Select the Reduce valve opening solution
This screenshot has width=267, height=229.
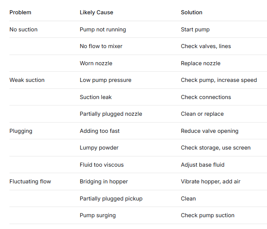pyautogui.click(x=209, y=131)
